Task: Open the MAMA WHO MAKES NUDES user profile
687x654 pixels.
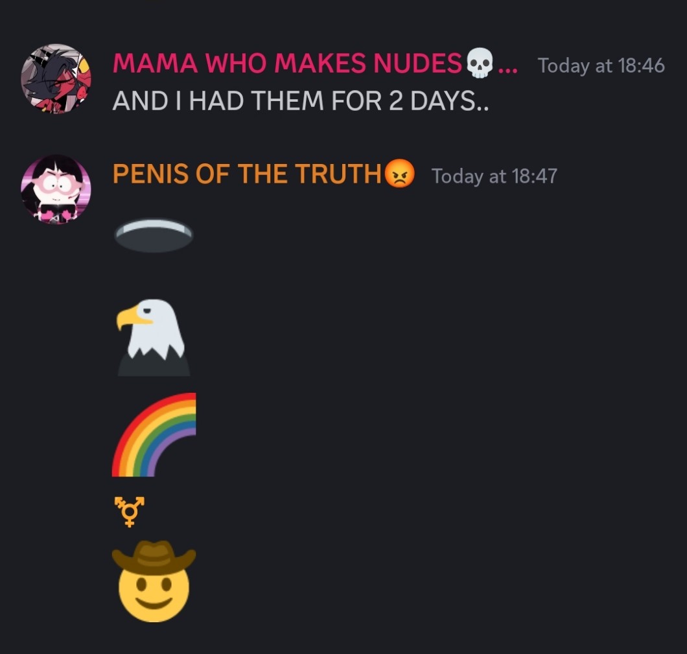Action: click(x=287, y=63)
